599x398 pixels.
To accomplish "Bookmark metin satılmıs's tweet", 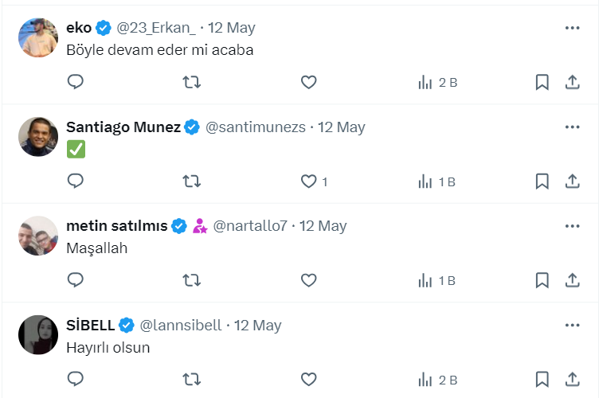I will [542, 280].
